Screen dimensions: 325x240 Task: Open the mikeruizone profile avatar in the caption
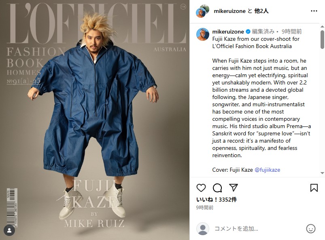click(x=202, y=34)
